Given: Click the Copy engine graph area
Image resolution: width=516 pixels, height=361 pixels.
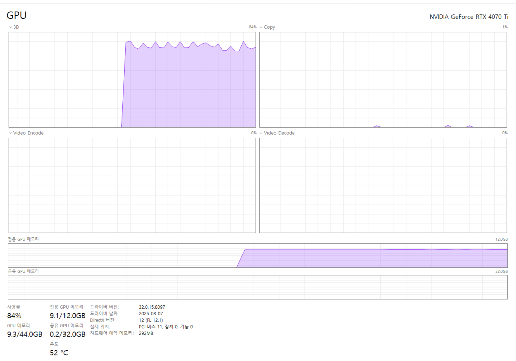Looking at the screenshot, I should 383,80.
